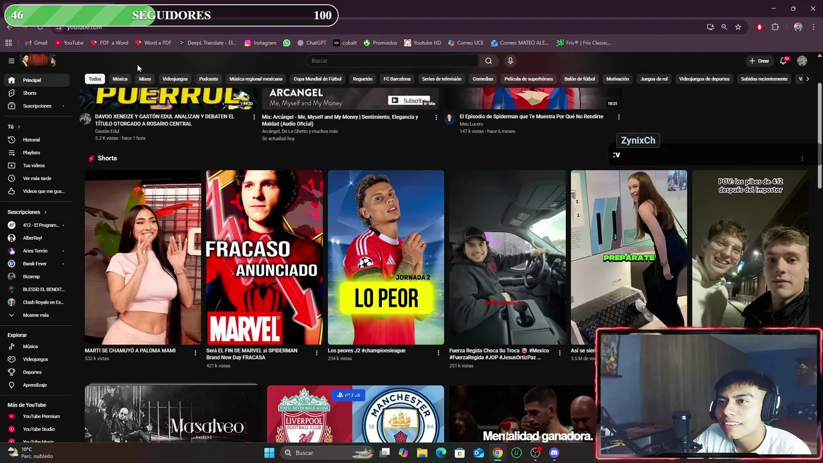Play the FRACASO ANUNCIADO Marvel short
823x463 pixels.
tap(264, 257)
